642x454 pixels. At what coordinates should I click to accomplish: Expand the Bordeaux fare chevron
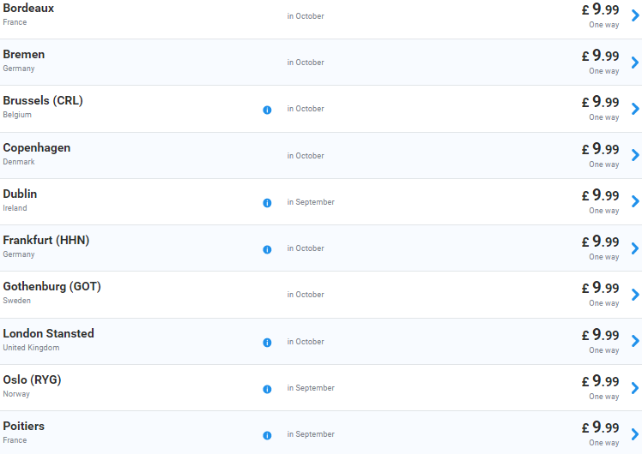[x=635, y=15]
